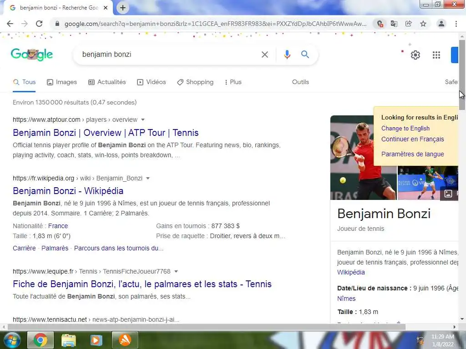Image resolution: width=466 pixels, height=349 pixels.
Task: Follow the France nationality link
Action: (58, 226)
